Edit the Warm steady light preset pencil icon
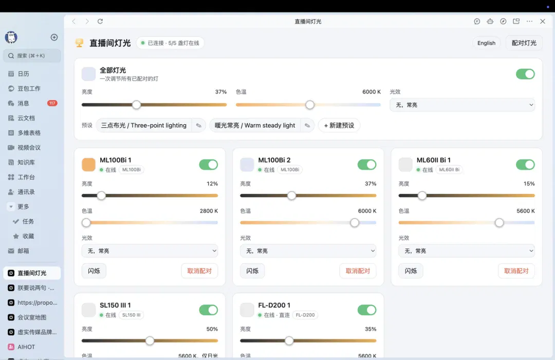This screenshot has width=555, height=360. [x=307, y=125]
